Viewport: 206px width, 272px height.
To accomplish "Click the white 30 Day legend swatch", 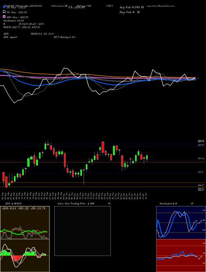I will (x=5, y=12).
